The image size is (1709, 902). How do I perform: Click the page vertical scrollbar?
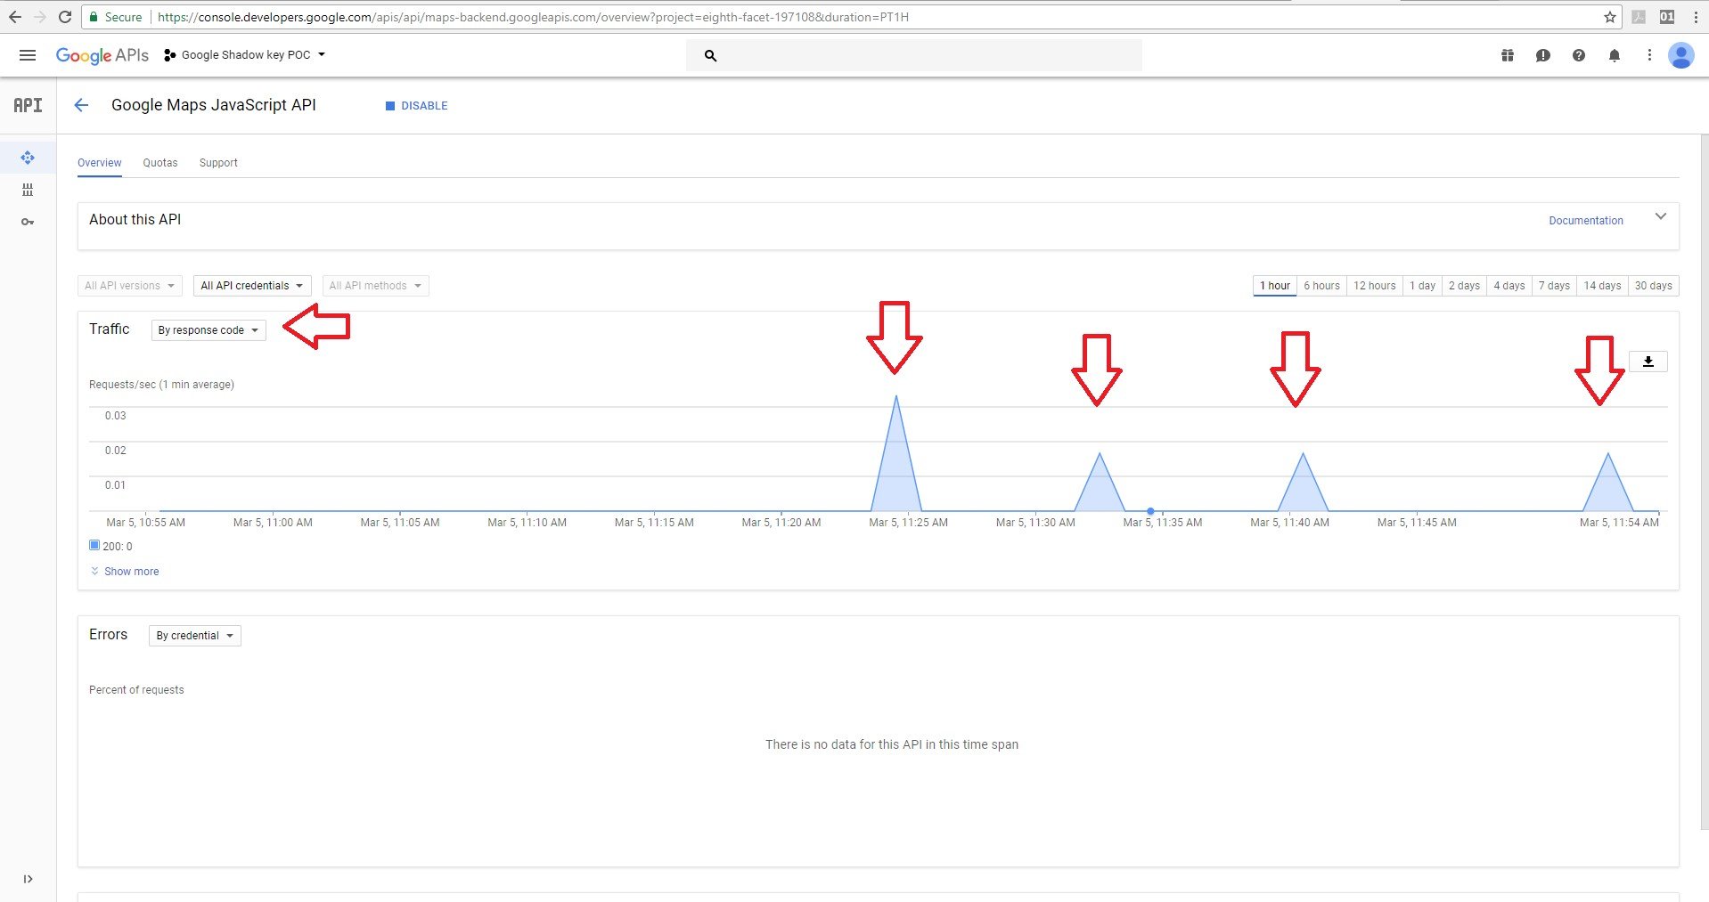coord(1705,481)
